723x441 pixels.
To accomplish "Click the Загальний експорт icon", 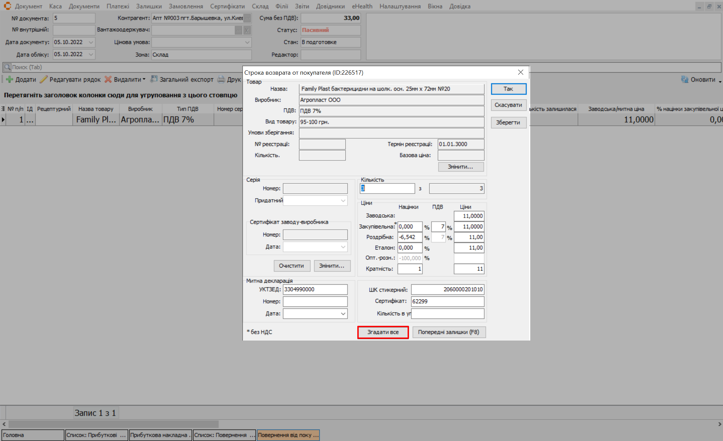I will tap(154, 79).
